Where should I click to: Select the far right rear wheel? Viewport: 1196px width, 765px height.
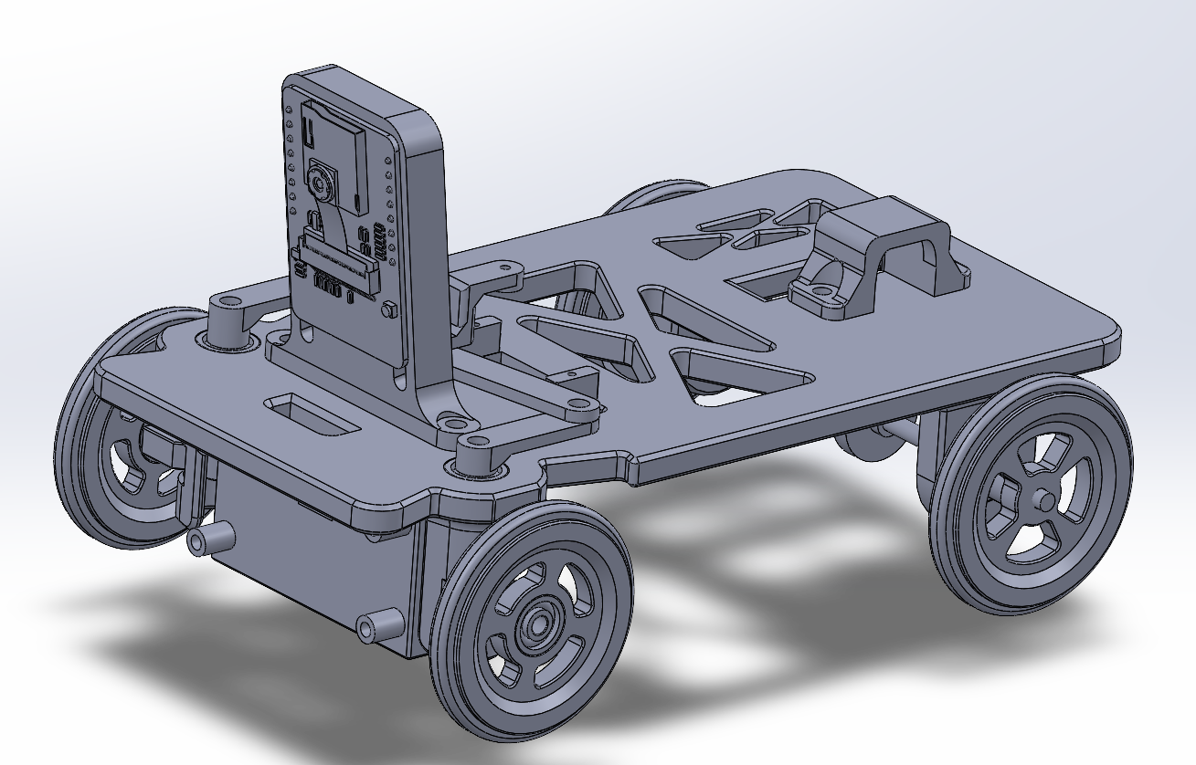click(x=1032, y=496)
